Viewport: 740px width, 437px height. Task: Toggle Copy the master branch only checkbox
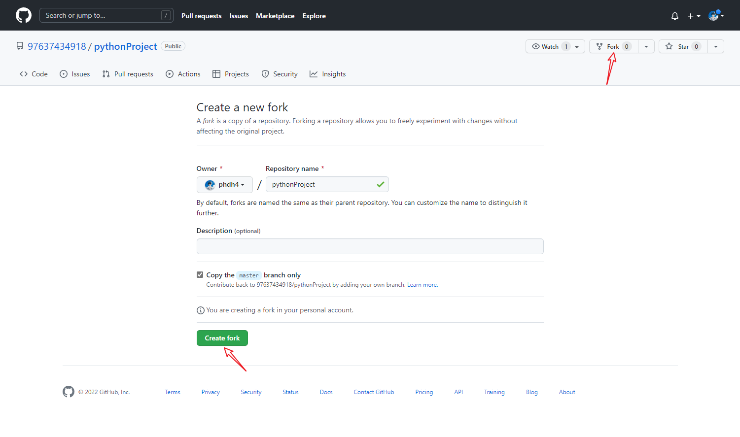(x=200, y=275)
